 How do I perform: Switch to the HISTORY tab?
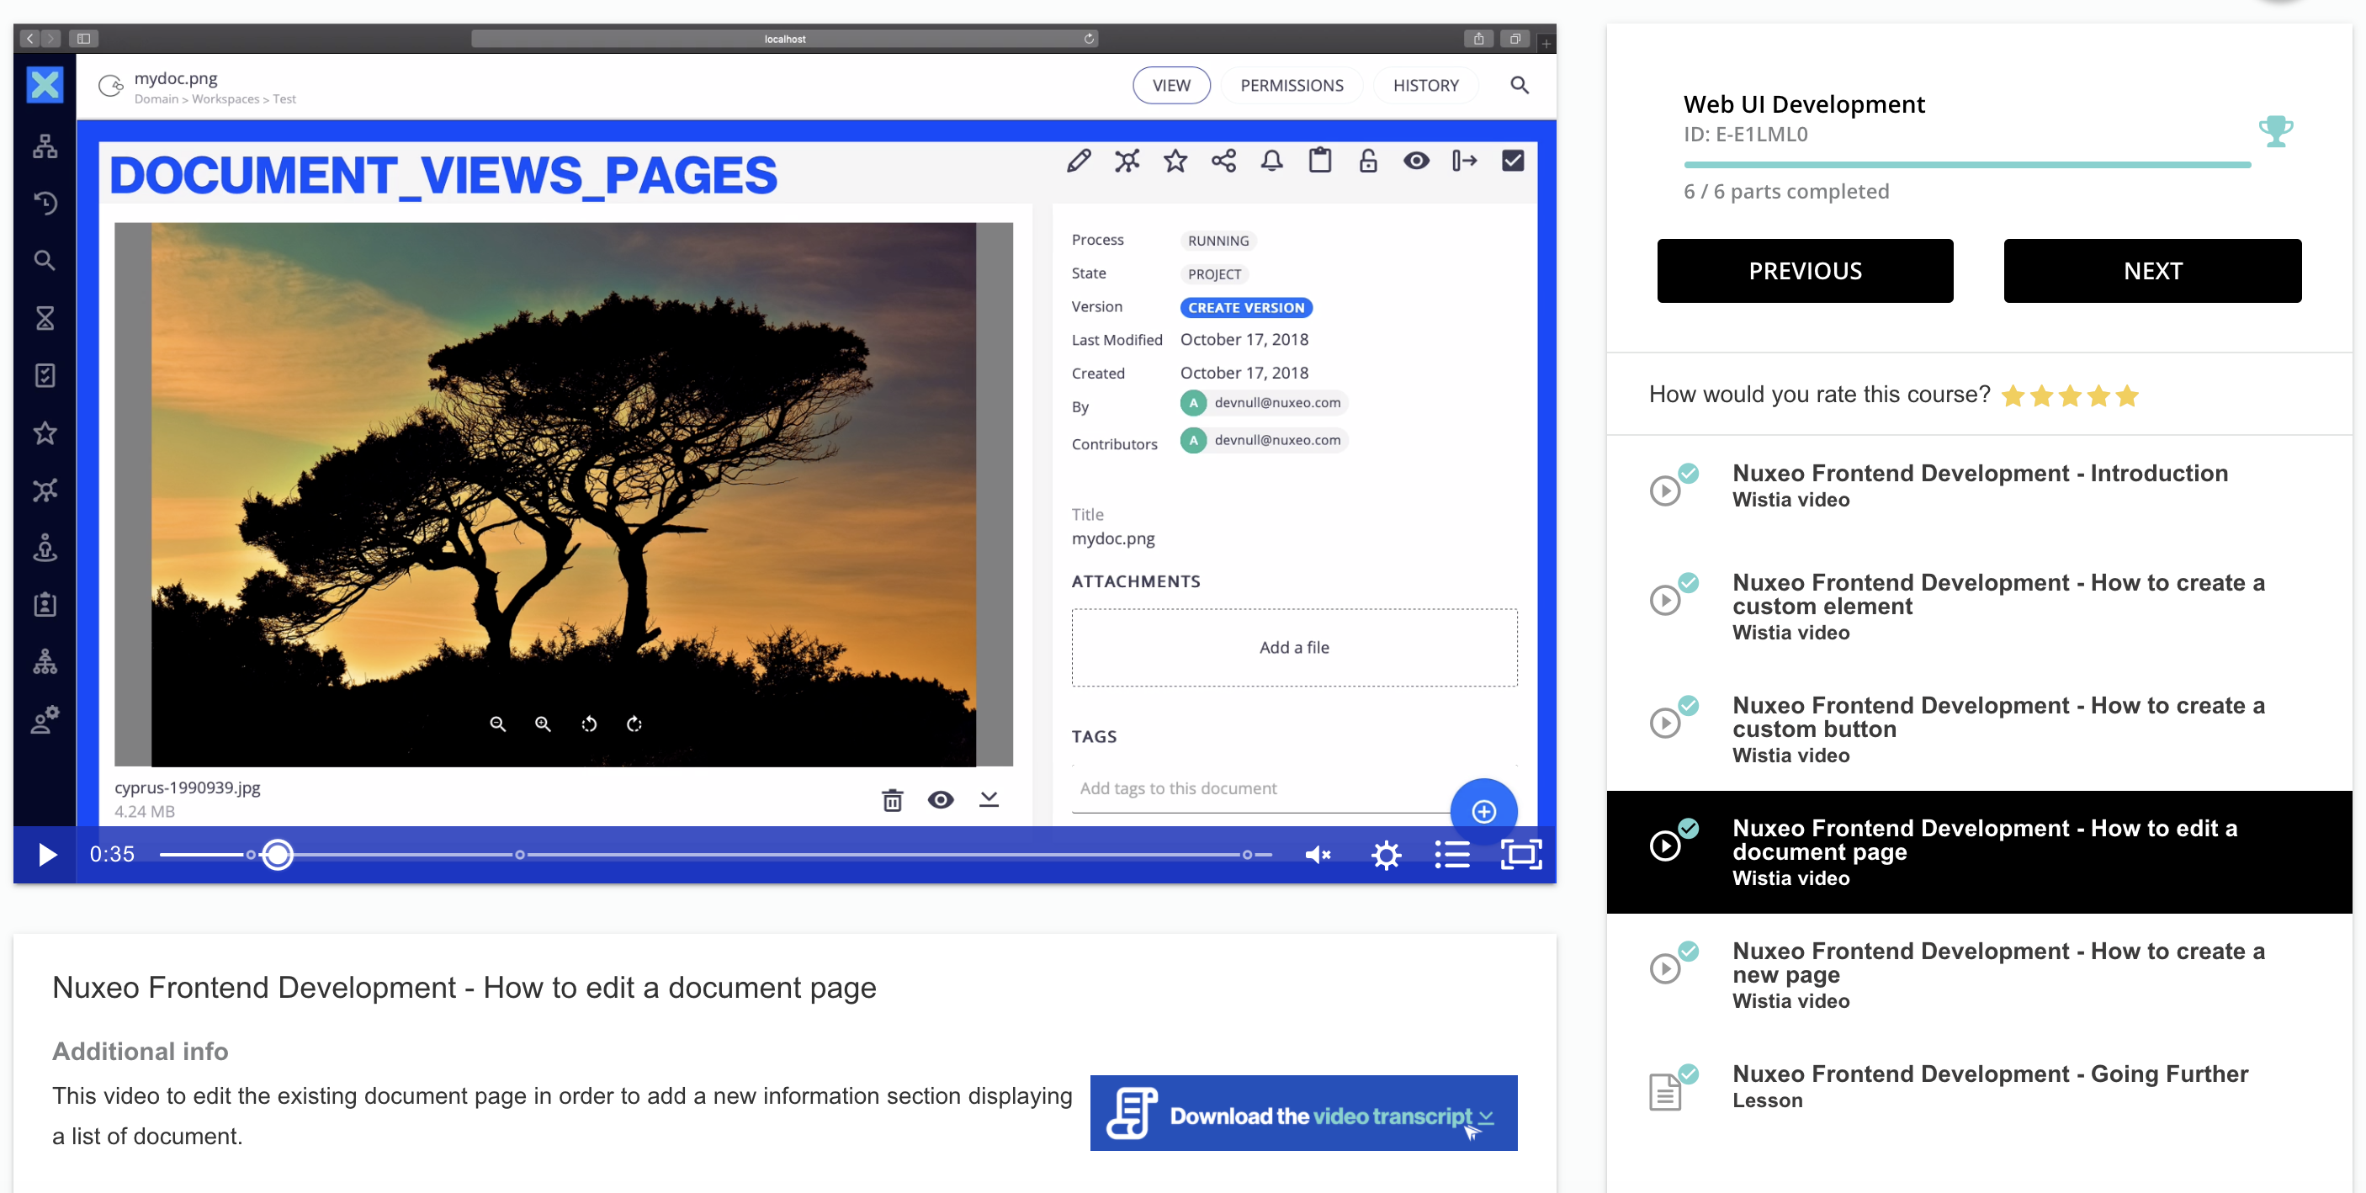(x=1425, y=86)
